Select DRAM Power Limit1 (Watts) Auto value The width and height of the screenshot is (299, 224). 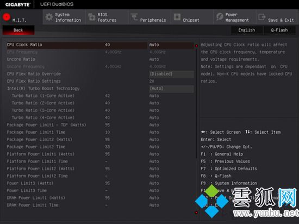click(154, 198)
